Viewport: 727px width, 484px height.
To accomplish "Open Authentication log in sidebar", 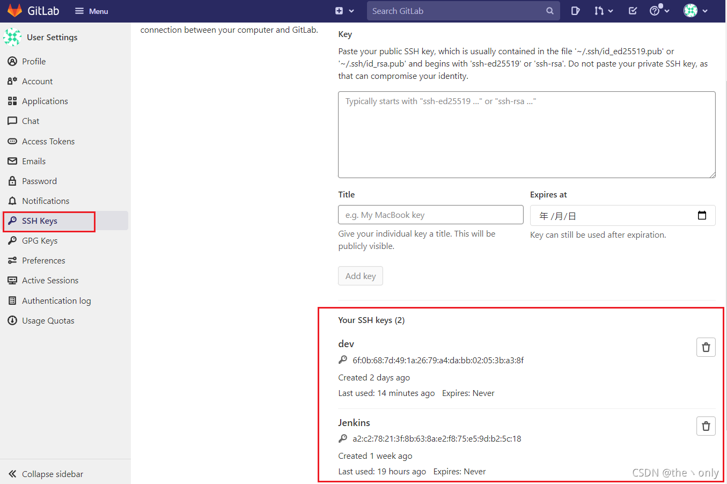I will [x=65, y=300].
